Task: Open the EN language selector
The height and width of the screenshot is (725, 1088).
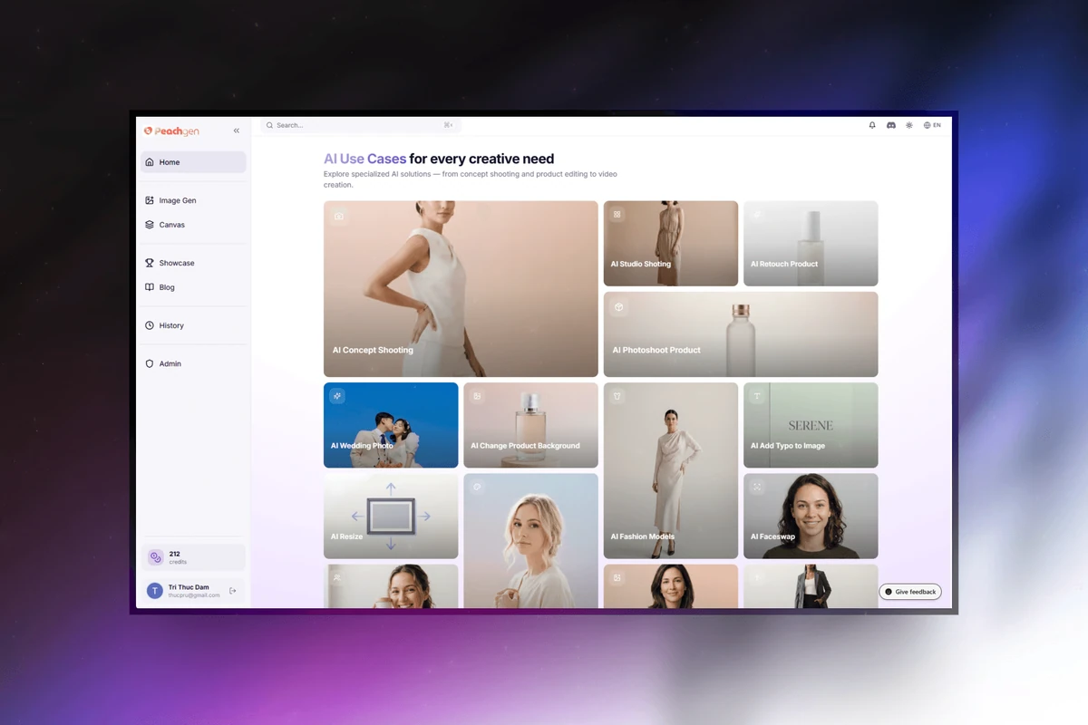Action: click(932, 125)
